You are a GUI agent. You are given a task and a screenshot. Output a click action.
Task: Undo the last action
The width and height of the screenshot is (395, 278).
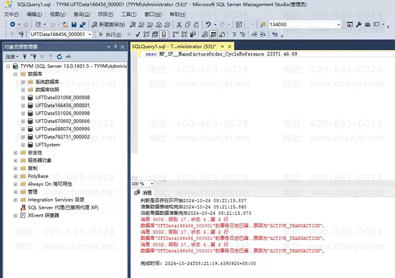point(208,25)
